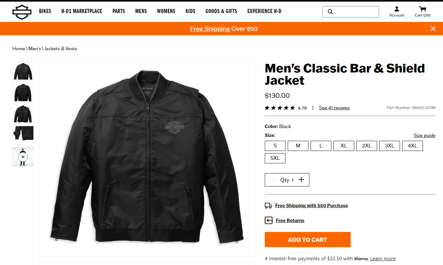Click the Harley-Davidson logo icon
Image resolution: width=443 pixels, height=265 pixels.
(x=22, y=12)
